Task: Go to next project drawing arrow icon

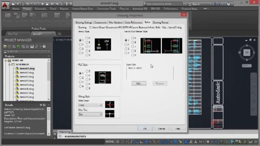Action: pos(57,4)
